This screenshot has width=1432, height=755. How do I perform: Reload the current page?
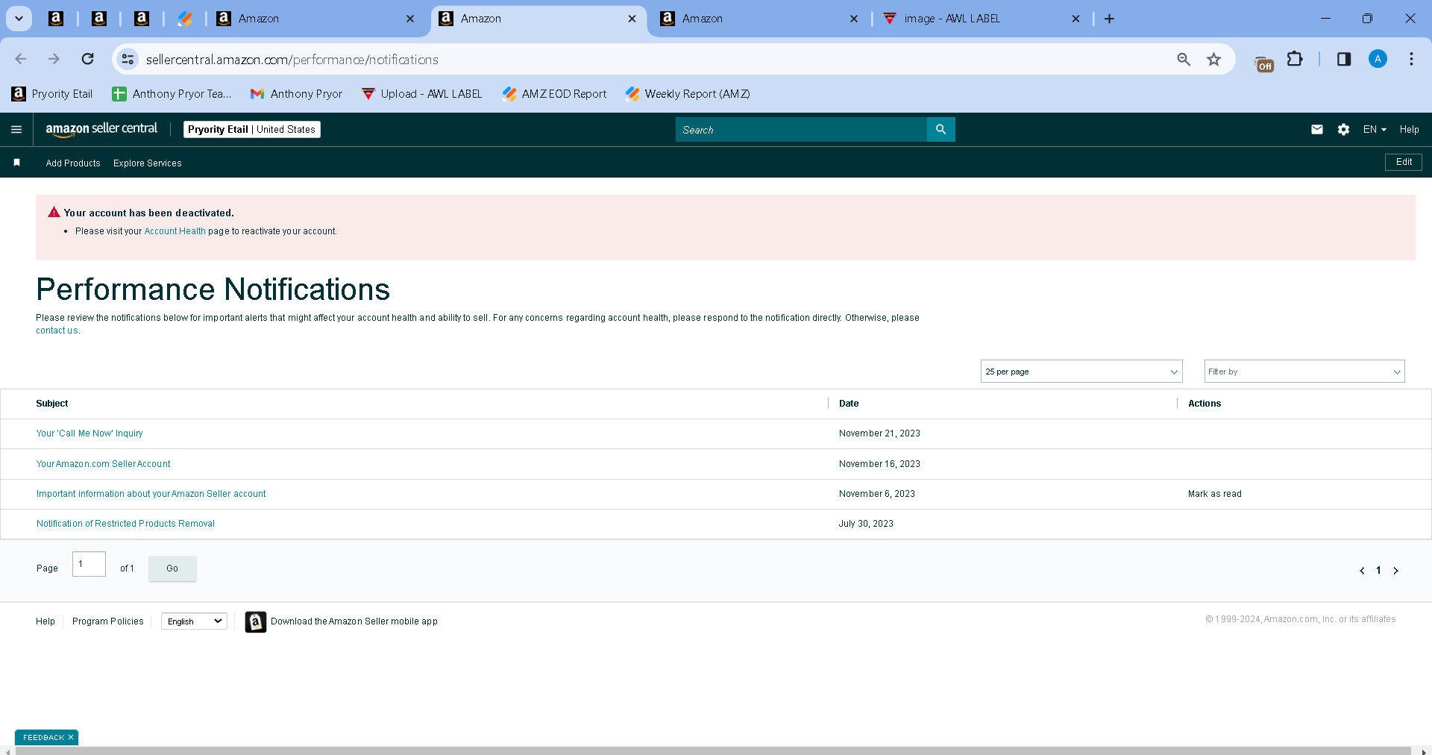pyautogui.click(x=87, y=59)
